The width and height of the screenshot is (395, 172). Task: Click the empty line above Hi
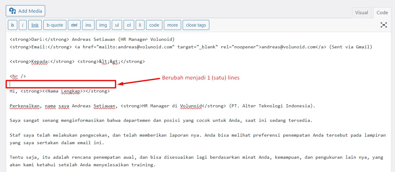pyautogui.click(x=61, y=84)
